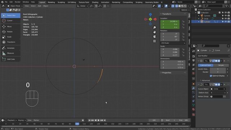231x130 pixels.
Task: Open the Options dropdown
Action: click(185, 10)
